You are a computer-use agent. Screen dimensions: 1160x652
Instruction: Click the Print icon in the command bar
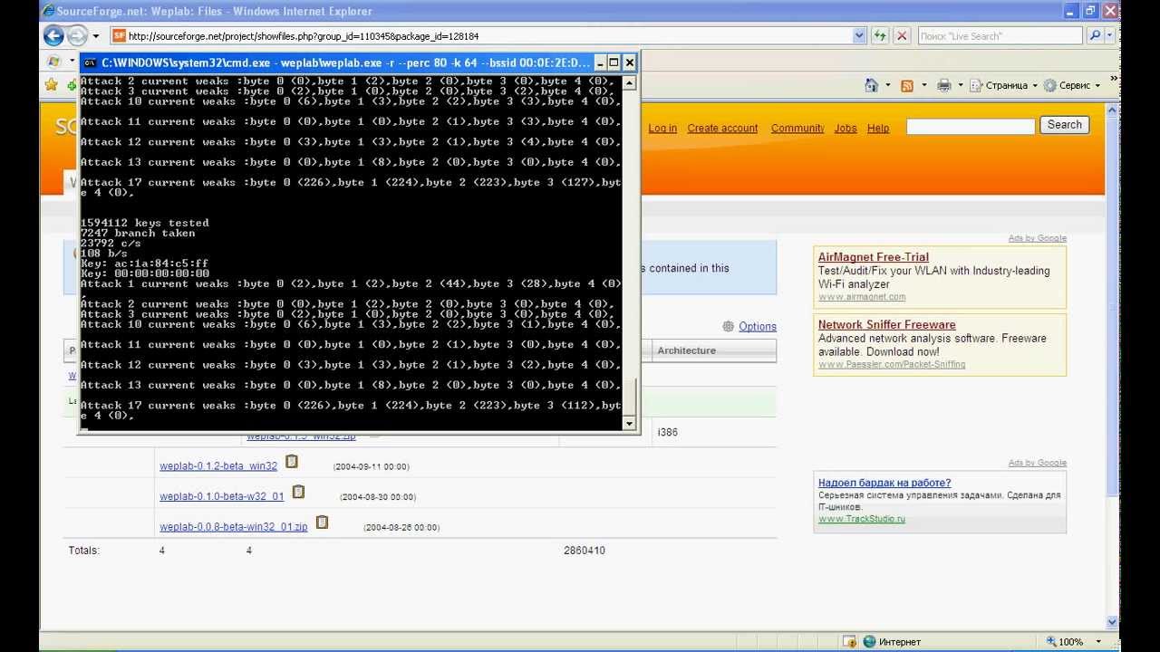(x=943, y=85)
